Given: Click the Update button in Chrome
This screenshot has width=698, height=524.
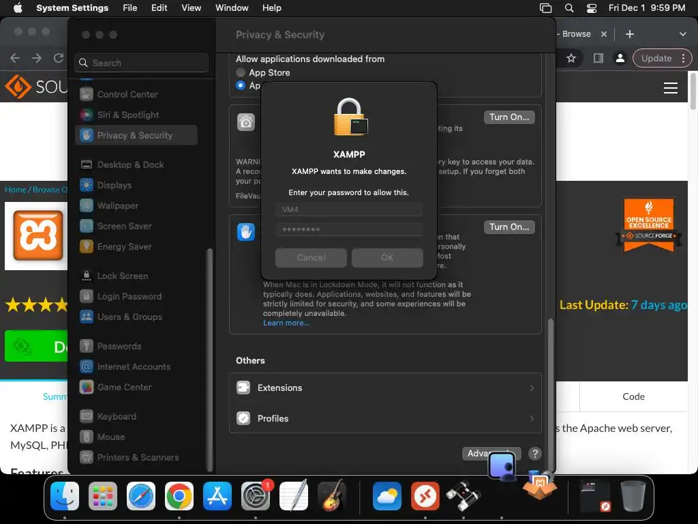Looking at the screenshot, I should click(656, 58).
